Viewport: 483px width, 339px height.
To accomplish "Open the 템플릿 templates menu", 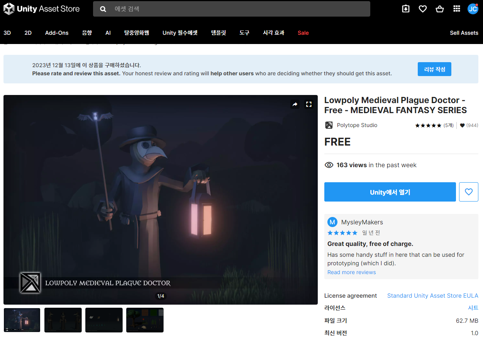I will (219, 33).
